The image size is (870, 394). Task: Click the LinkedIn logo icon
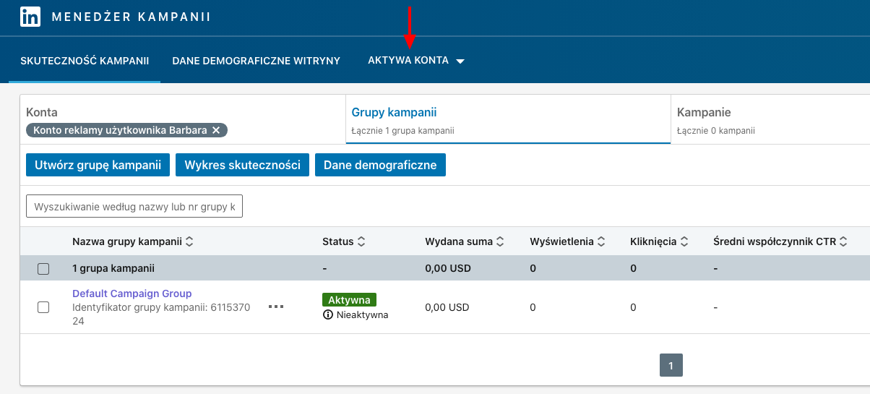pyautogui.click(x=30, y=17)
